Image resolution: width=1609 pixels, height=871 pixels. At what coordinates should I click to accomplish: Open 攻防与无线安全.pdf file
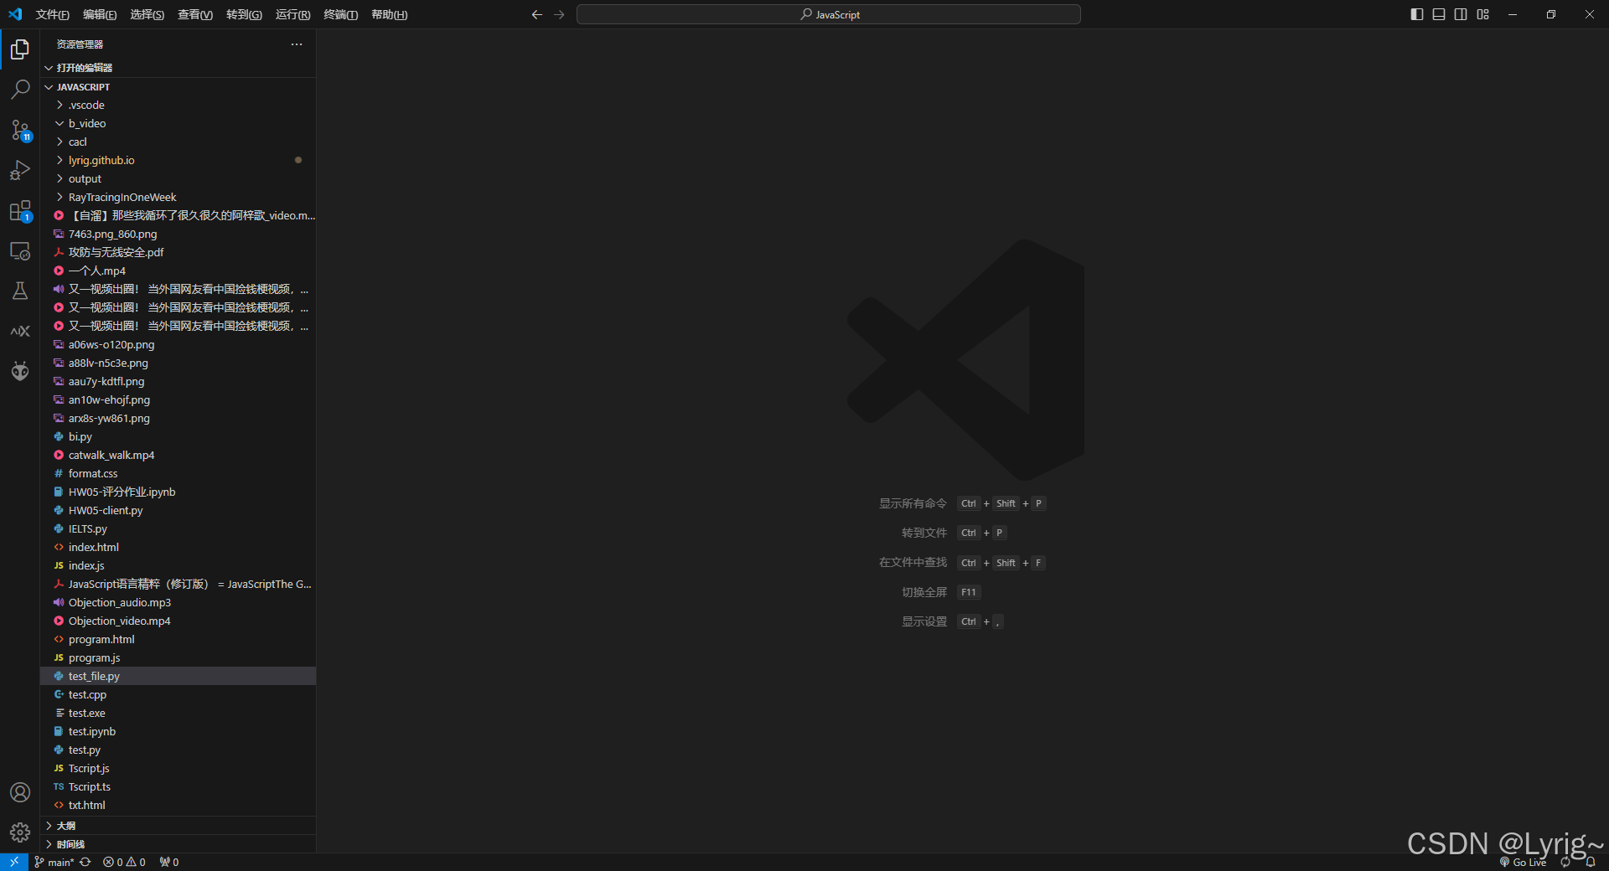pyautogui.click(x=178, y=252)
